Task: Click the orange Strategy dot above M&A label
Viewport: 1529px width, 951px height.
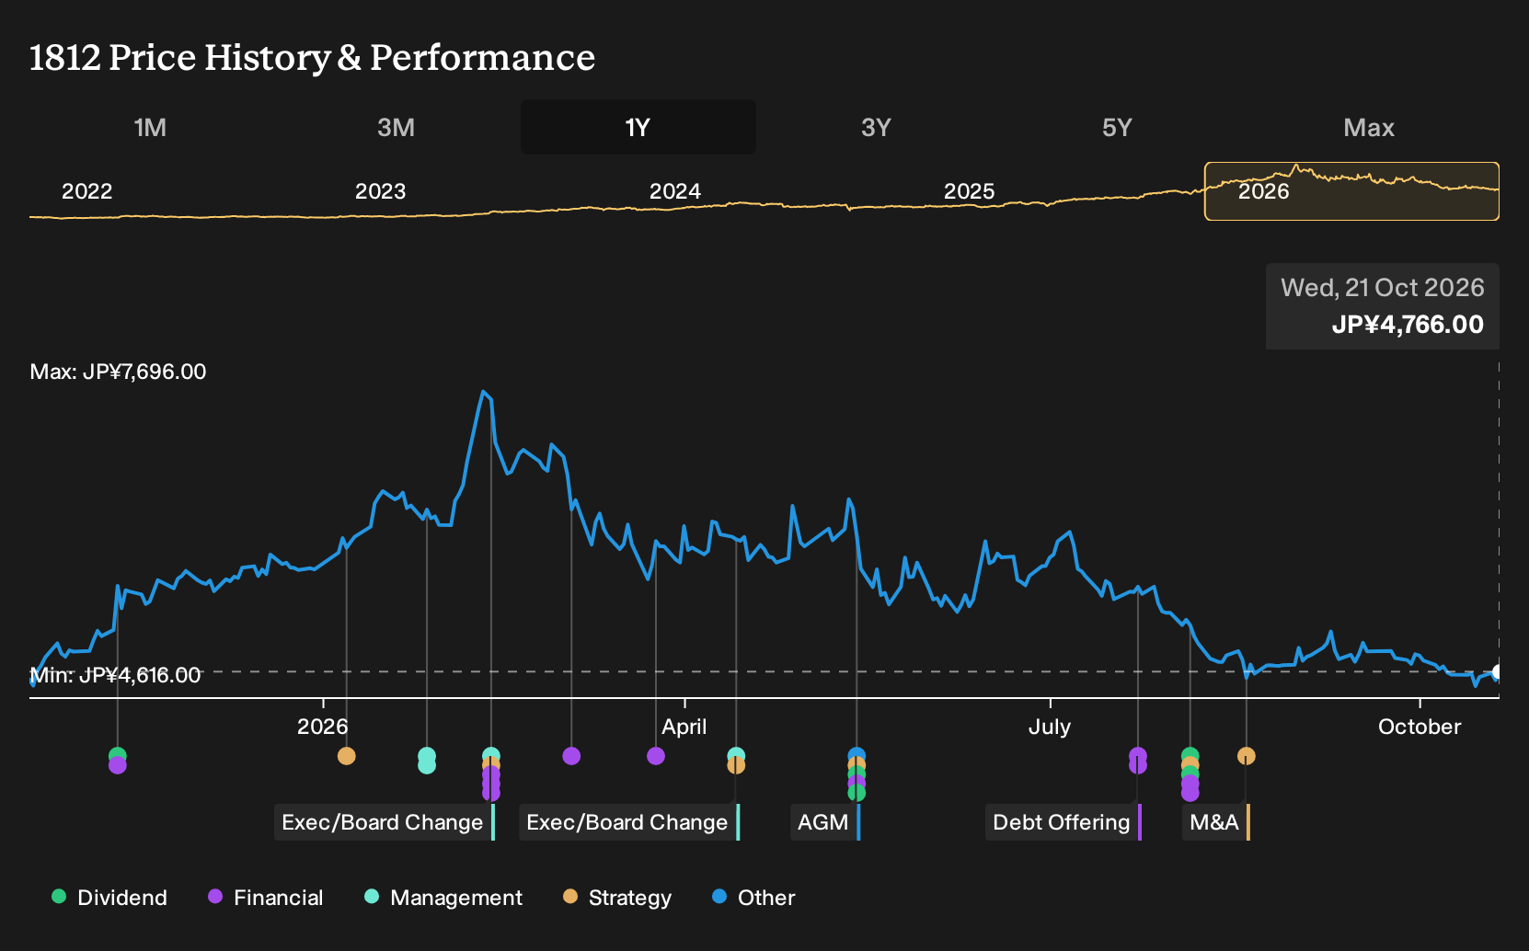Action: pos(1246,756)
